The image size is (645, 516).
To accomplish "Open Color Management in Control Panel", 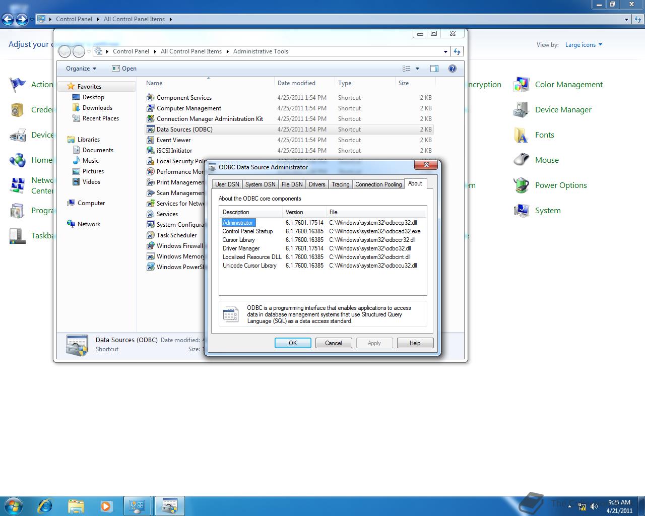I will [x=569, y=85].
